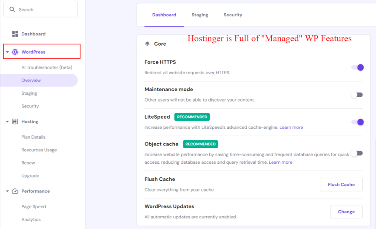Click the WordPress logo icon
The height and width of the screenshot is (229, 376).
pos(15,52)
